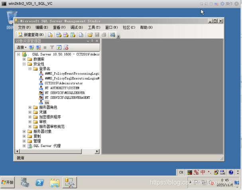Select the NT AUTHORITY\SYSTEM login
242x190 pixels.
click(62, 88)
